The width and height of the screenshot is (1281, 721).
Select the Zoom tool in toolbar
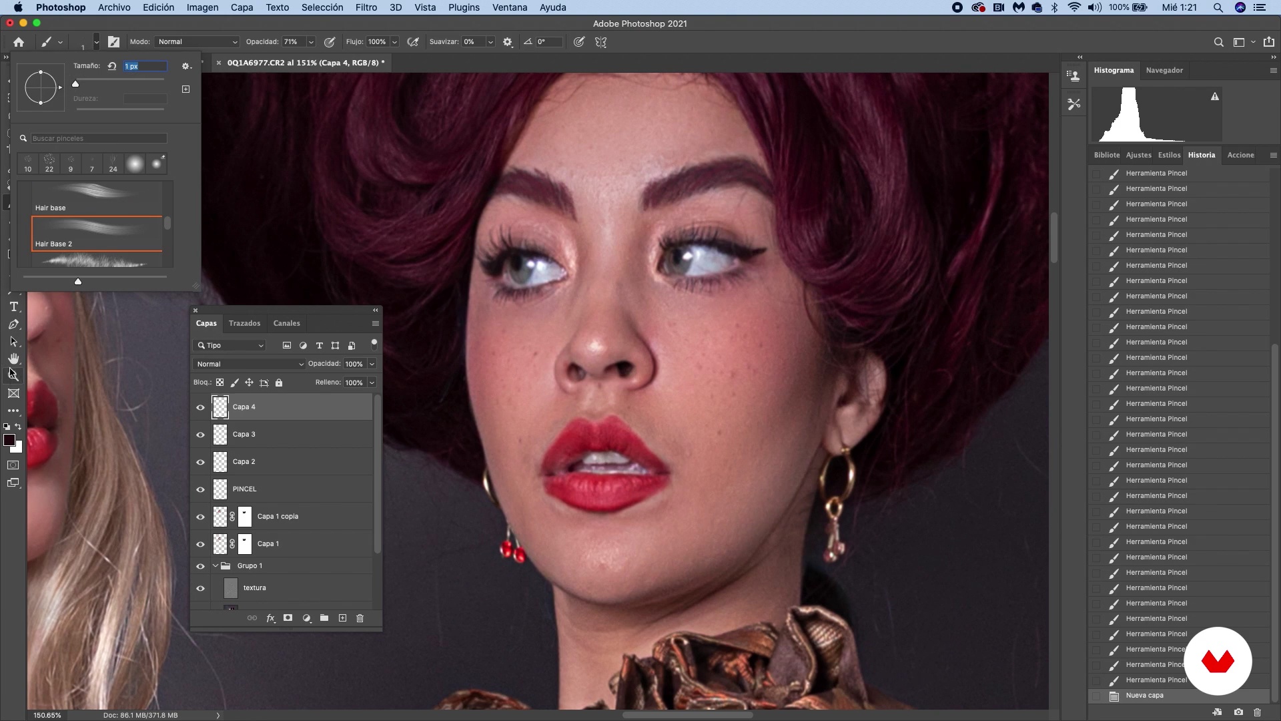[x=13, y=375]
